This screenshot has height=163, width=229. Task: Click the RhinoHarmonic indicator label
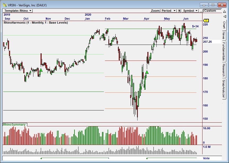(x=36, y=23)
